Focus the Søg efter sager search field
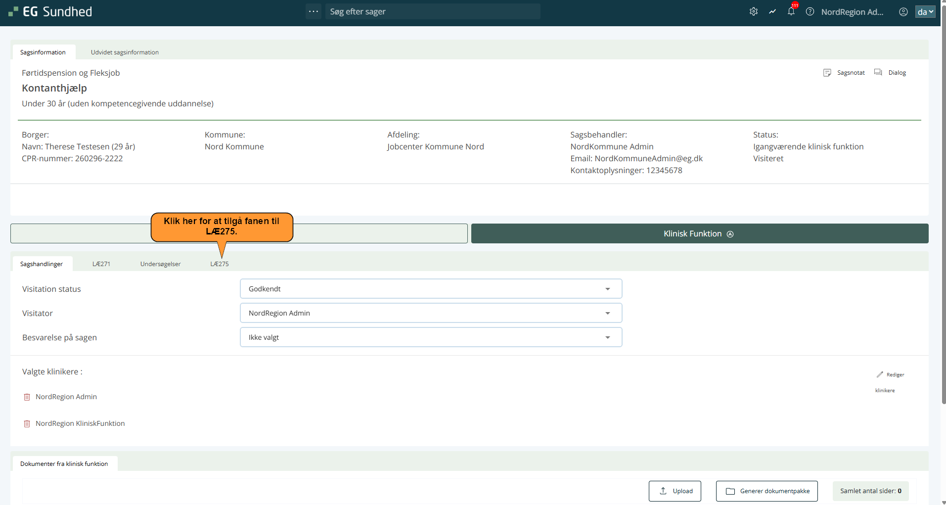This screenshot has height=505, width=946. tap(433, 11)
